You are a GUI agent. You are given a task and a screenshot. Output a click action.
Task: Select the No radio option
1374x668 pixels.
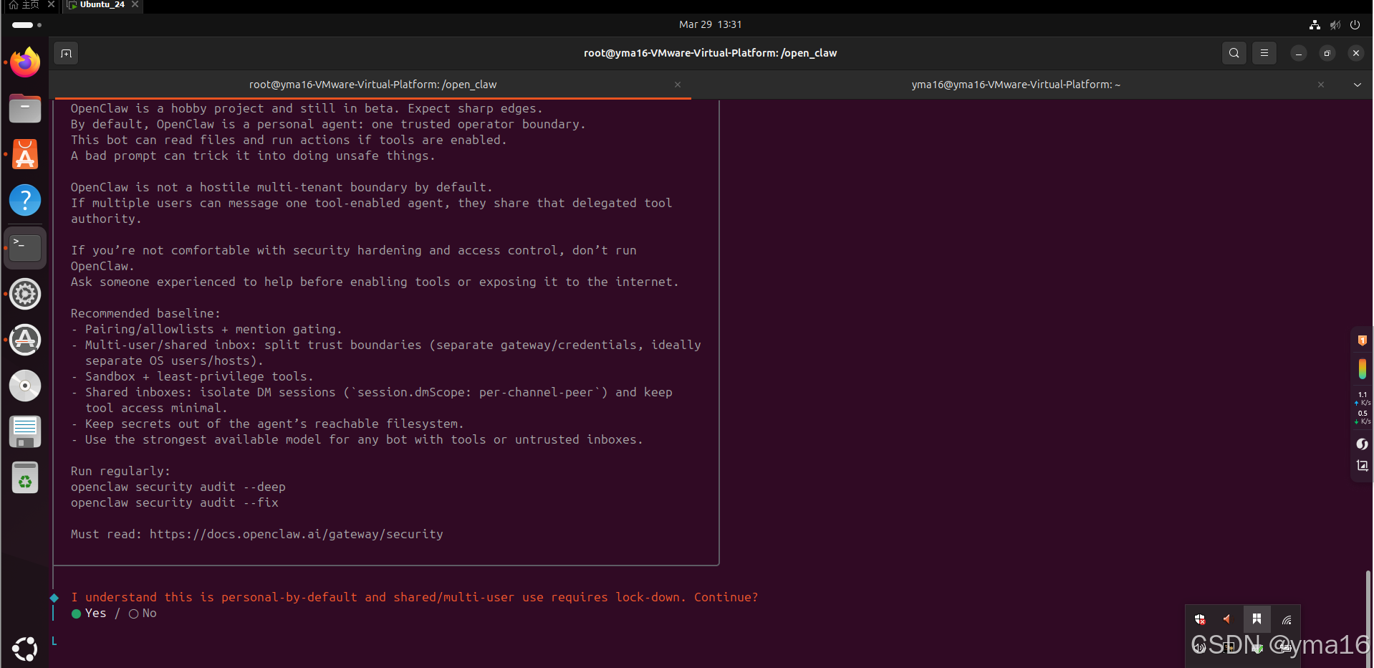(143, 614)
